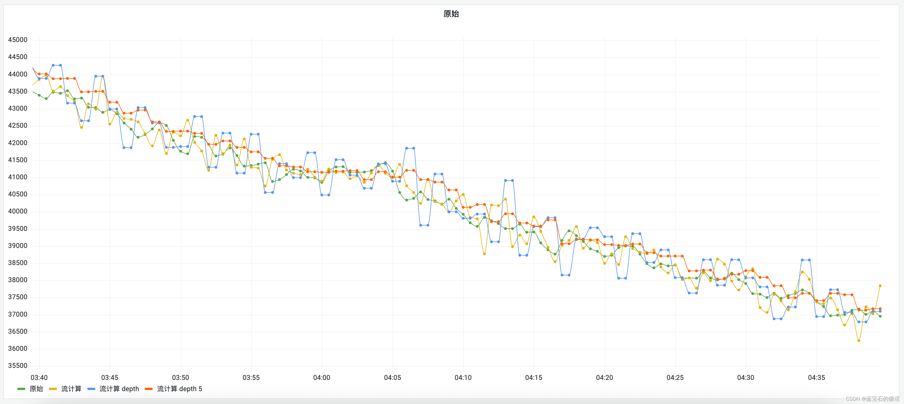The image size is (904, 404).
Task: Click the 41500 y-axis label
Action: (x=18, y=160)
